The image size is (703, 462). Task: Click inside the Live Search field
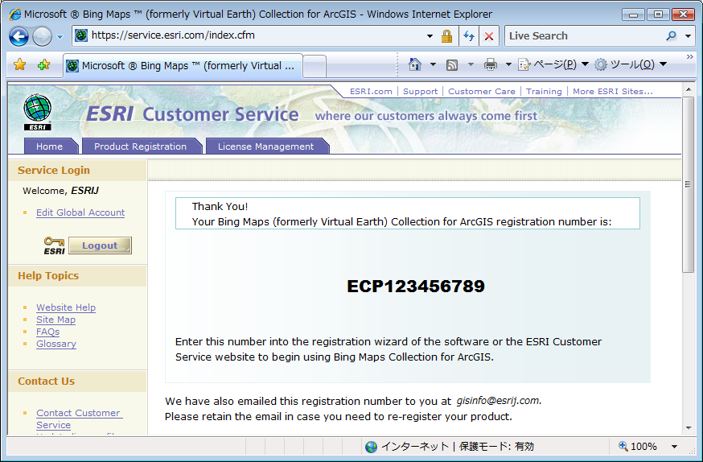pos(583,36)
